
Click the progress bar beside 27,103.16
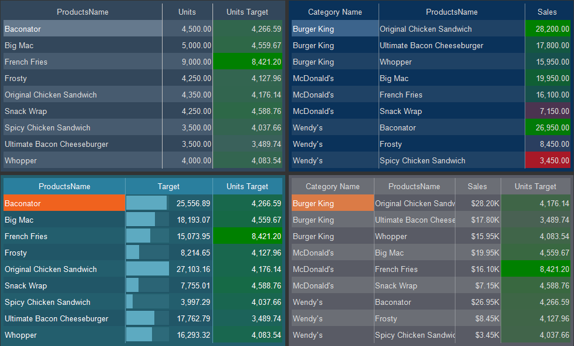point(147,269)
